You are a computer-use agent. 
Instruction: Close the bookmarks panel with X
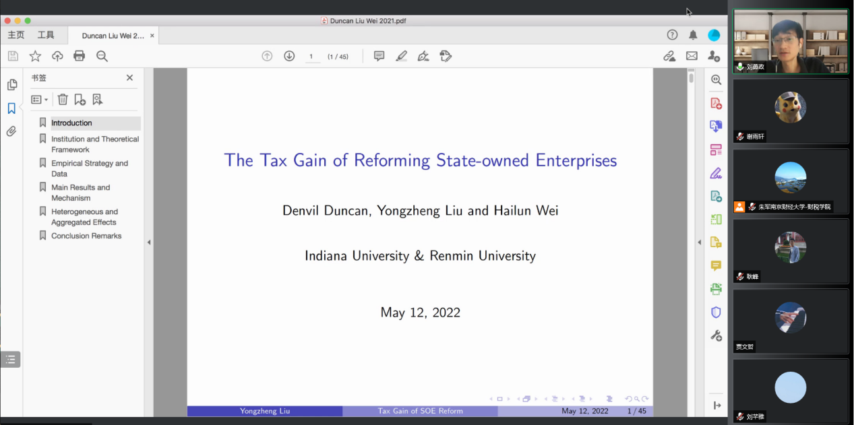point(130,78)
